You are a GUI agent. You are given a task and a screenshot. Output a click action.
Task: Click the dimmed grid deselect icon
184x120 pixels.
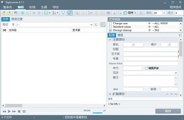[x=27, y=13]
